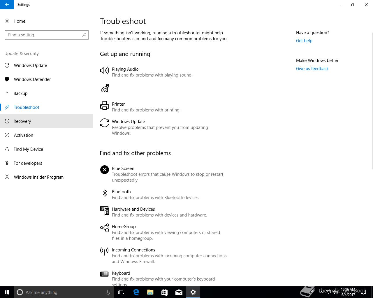Viewport: 373px width, 298px height.
Task: Click the Find My Device person icon
Action: pyautogui.click(x=7, y=149)
